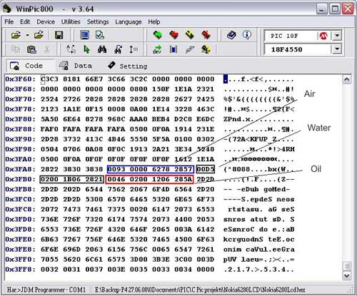Open the File menu
Screen dimensions: 357x296
(9, 22)
